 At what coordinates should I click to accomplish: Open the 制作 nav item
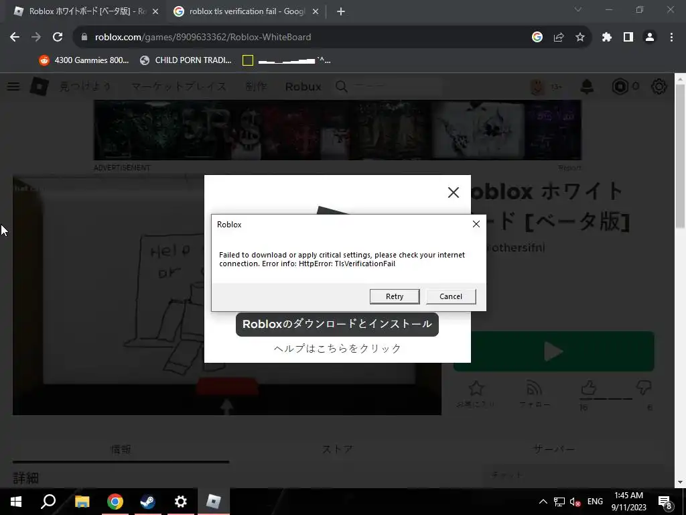(x=256, y=87)
